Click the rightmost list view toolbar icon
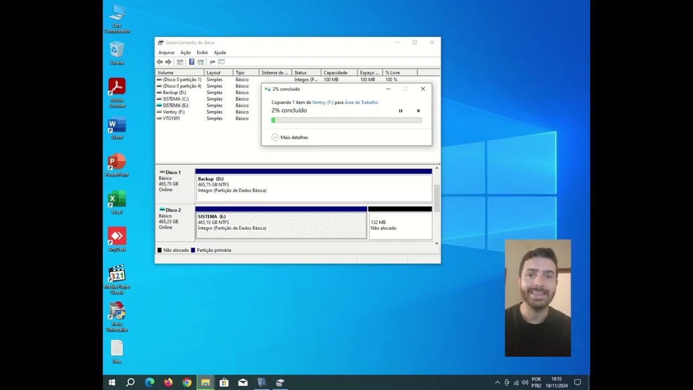Image resolution: width=693 pixels, height=390 pixels. click(x=221, y=62)
